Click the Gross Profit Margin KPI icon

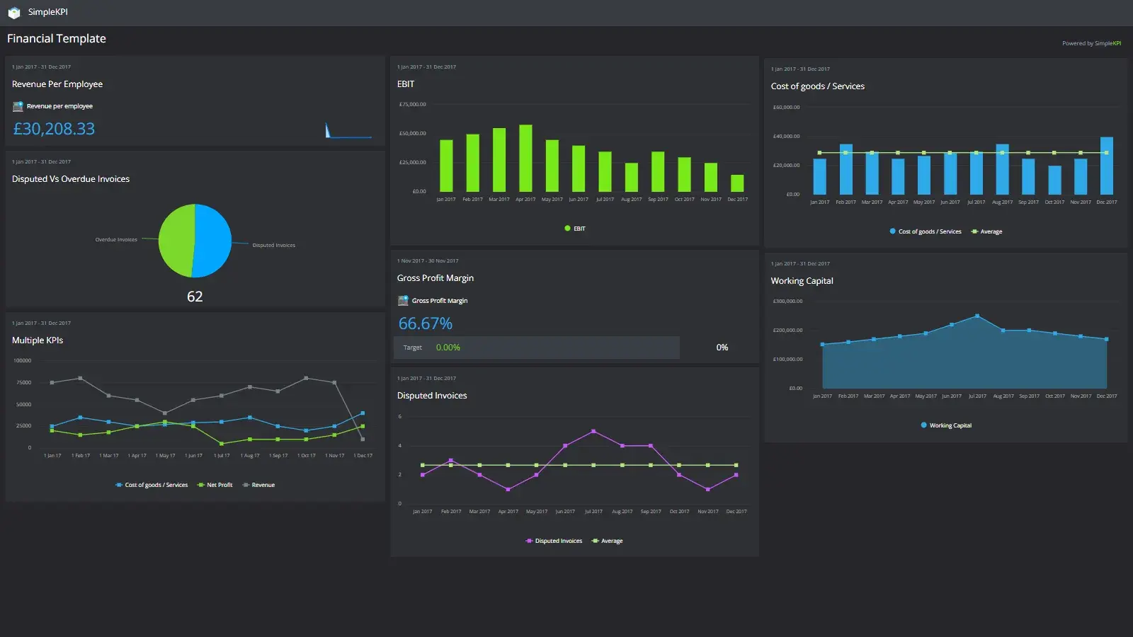[403, 300]
